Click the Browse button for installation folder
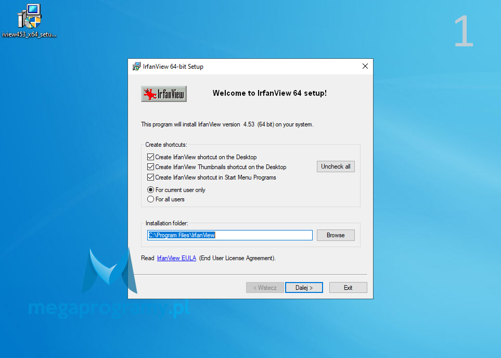The image size is (501, 358). (x=336, y=235)
